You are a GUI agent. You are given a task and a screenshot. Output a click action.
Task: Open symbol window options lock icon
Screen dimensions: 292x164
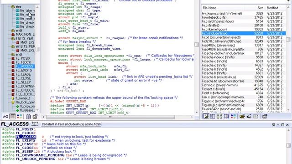35,117
